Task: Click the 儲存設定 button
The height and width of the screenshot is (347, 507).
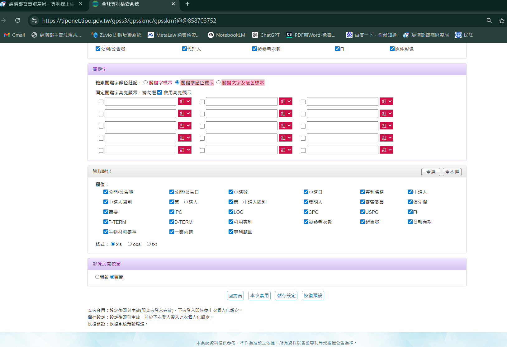Action: [286, 296]
